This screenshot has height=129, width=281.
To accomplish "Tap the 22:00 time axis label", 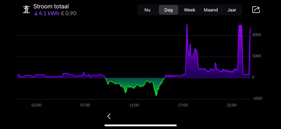I will [x=231, y=105].
